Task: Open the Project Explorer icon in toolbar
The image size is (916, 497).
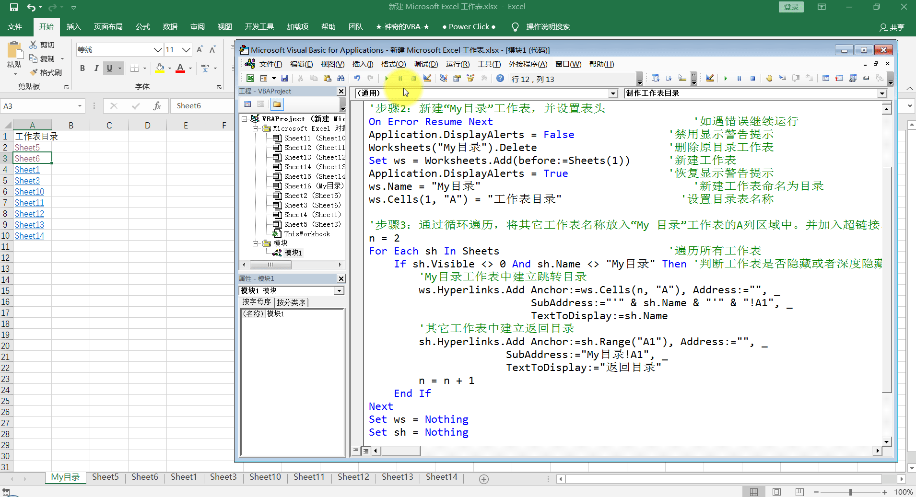Action: (x=444, y=78)
